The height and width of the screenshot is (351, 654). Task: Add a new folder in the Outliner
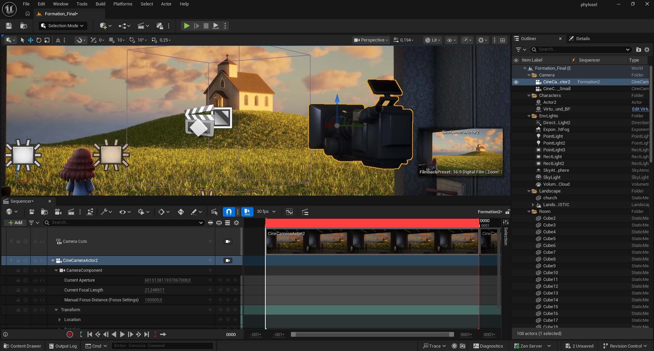(639, 50)
